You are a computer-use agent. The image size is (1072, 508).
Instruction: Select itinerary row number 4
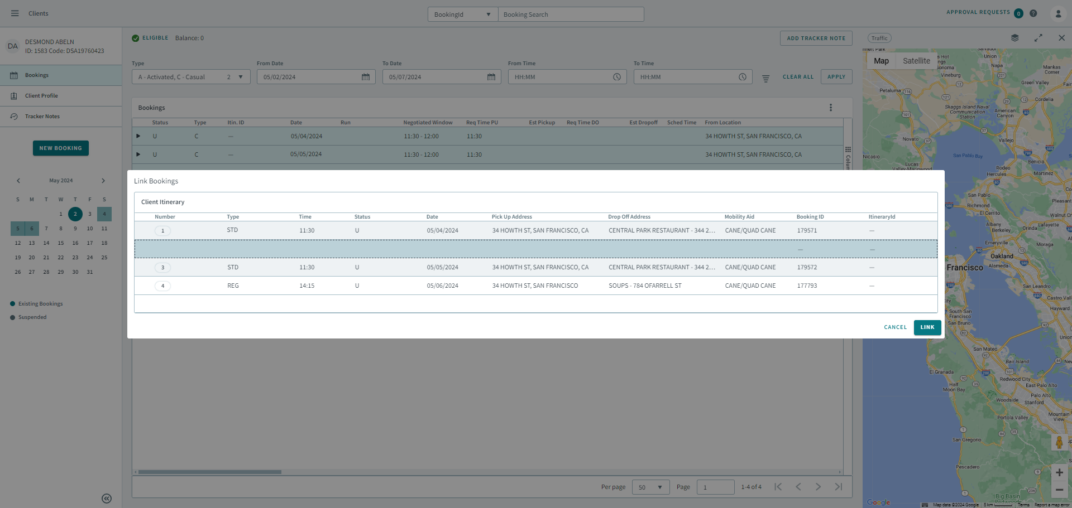tap(163, 286)
